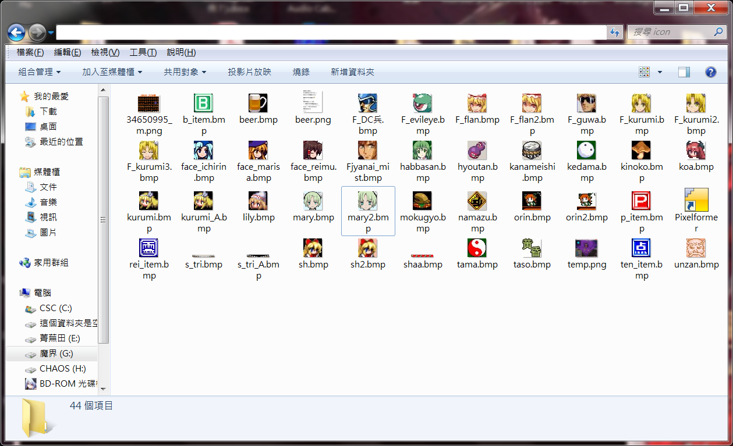Open the view options dropdown arrow
Screen dimensions: 733x446
(x=660, y=72)
